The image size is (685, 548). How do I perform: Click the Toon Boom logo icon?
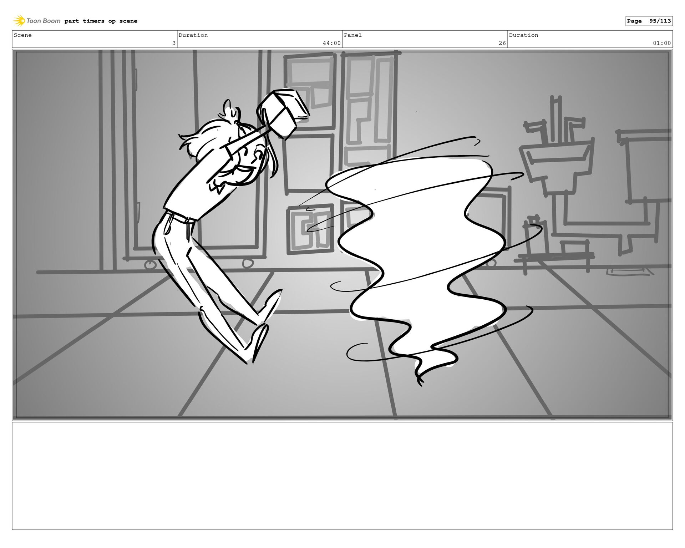(19, 21)
